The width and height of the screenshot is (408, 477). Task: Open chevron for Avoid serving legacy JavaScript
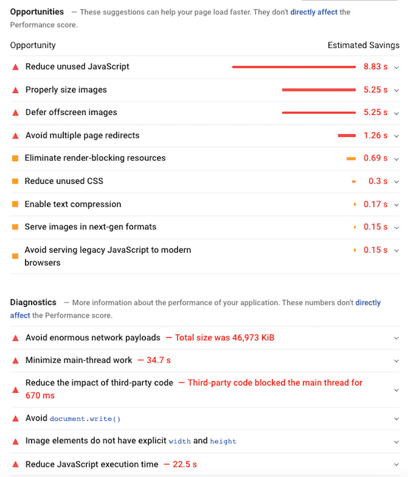click(396, 251)
